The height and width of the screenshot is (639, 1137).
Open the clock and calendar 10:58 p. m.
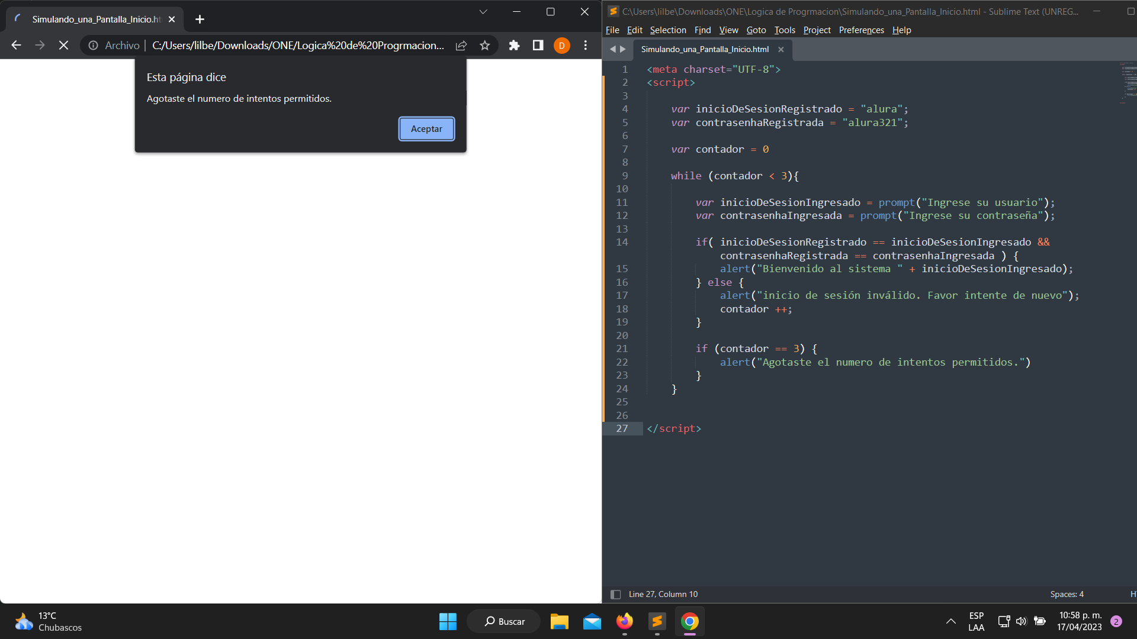point(1080,621)
